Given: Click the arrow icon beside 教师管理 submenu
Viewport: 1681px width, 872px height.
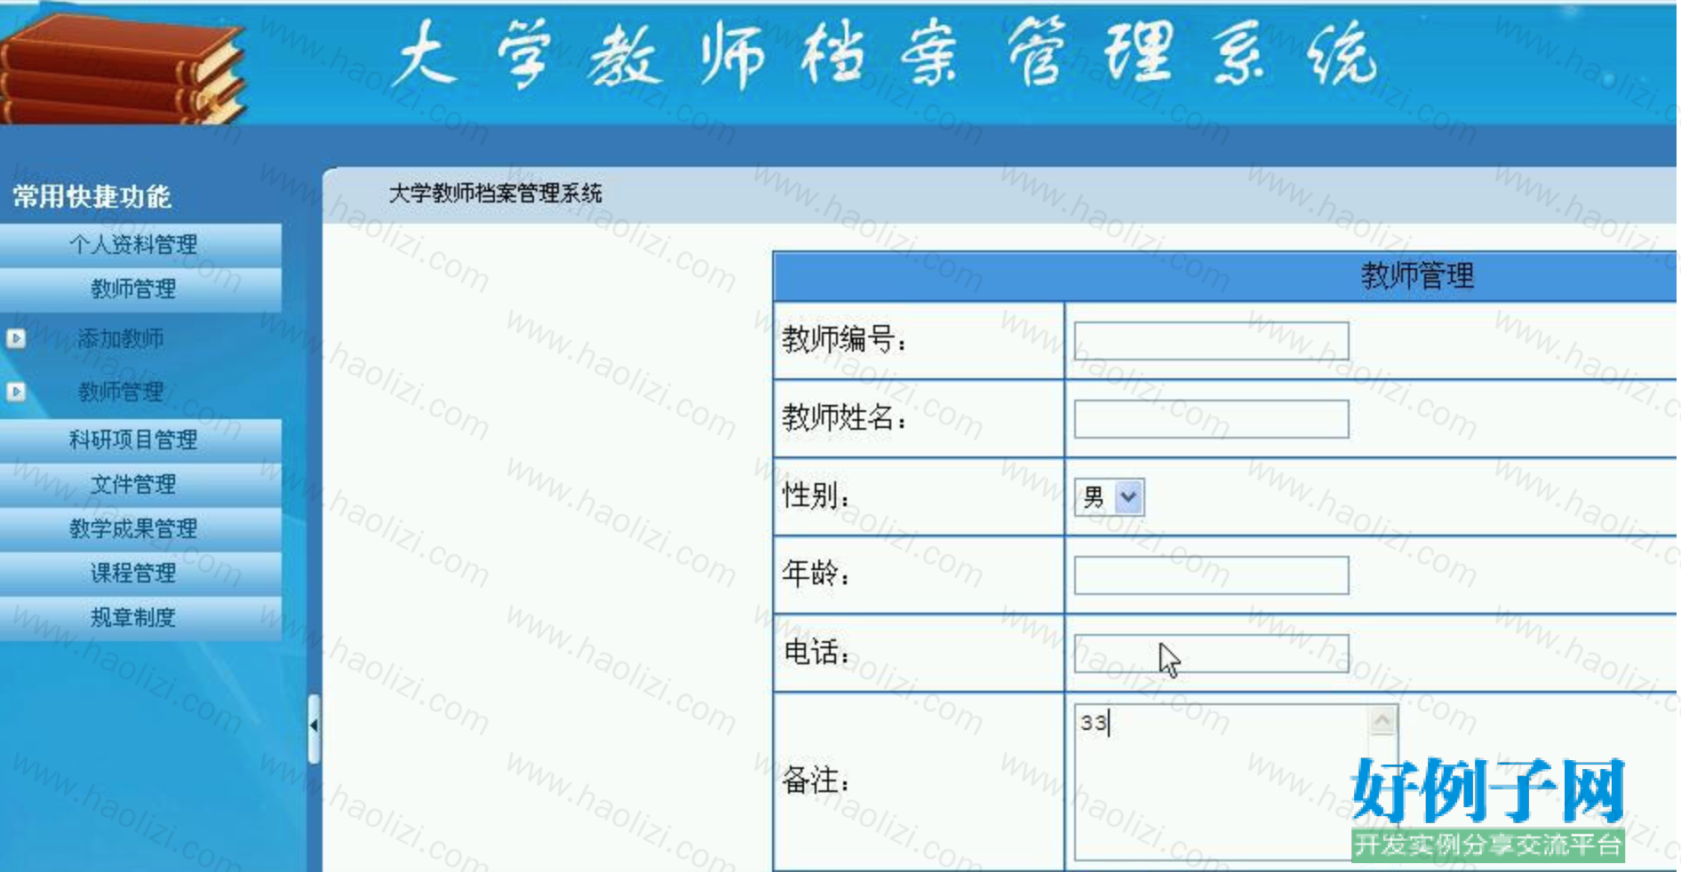Looking at the screenshot, I should (x=16, y=392).
